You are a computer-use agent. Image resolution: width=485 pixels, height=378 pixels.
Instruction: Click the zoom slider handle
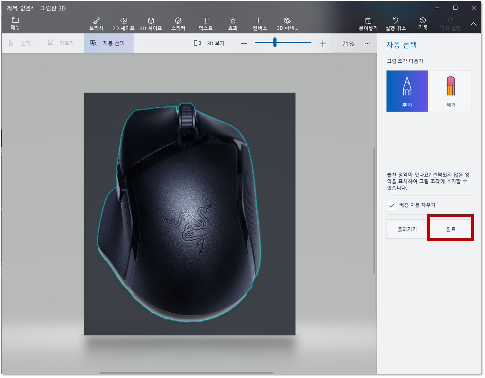tap(275, 43)
